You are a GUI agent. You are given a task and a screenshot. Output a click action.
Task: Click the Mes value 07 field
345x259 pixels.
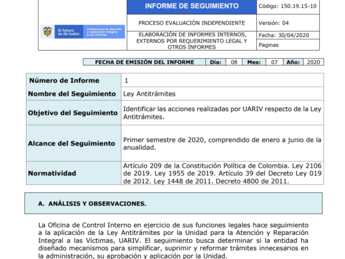coord(274,62)
